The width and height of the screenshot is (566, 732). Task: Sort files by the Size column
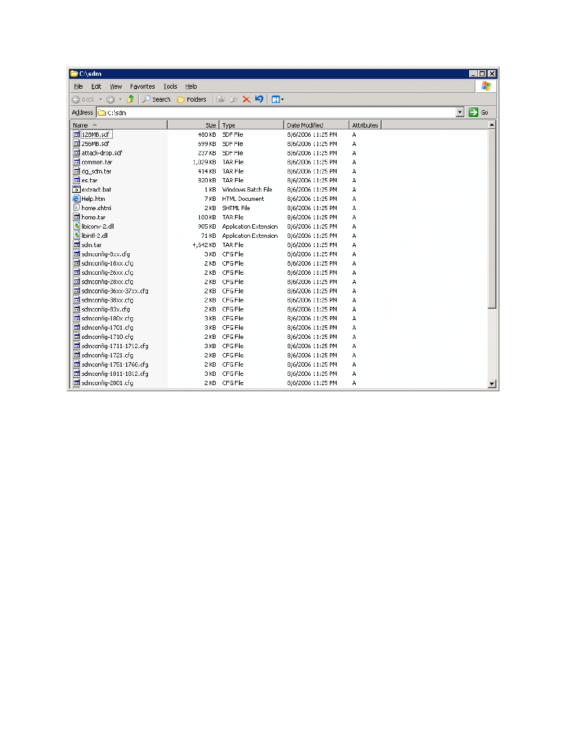click(192, 125)
